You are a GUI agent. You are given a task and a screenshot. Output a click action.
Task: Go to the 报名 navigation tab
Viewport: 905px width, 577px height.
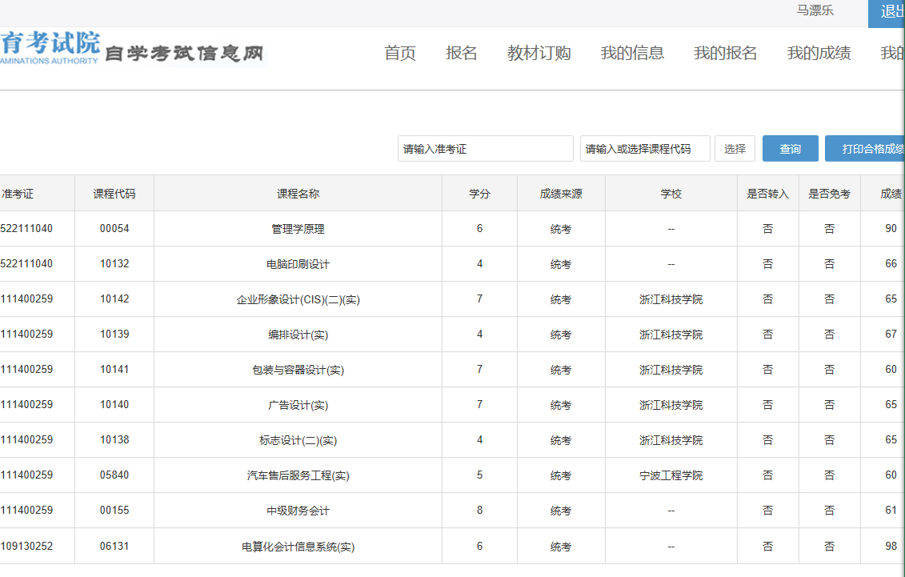pyautogui.click(x=461, y=53)
